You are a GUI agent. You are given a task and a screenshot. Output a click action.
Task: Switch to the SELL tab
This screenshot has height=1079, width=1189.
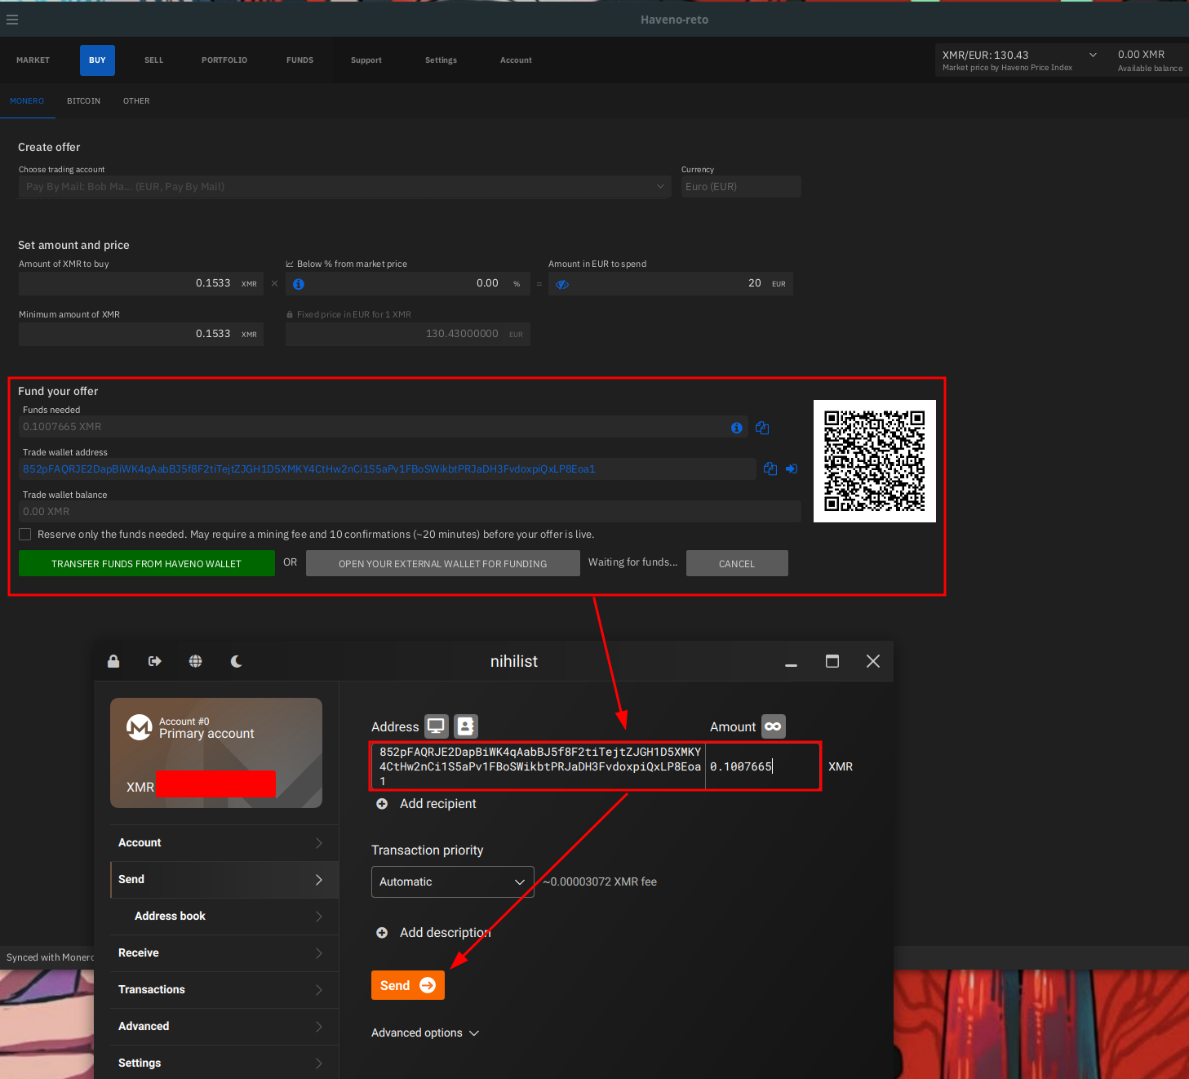[154, 60]
